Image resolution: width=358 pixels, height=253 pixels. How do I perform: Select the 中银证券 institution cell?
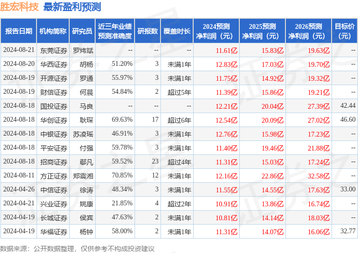click(x=54, y=134)
